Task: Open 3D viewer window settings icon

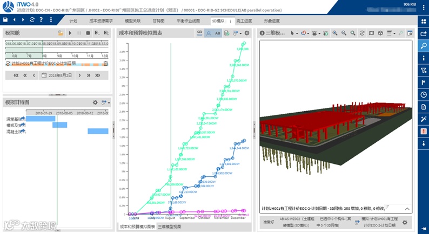Action: (x=410, y=33)
